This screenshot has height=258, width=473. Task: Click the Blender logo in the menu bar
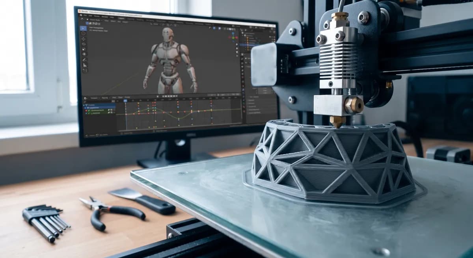(x=81, y=15)
